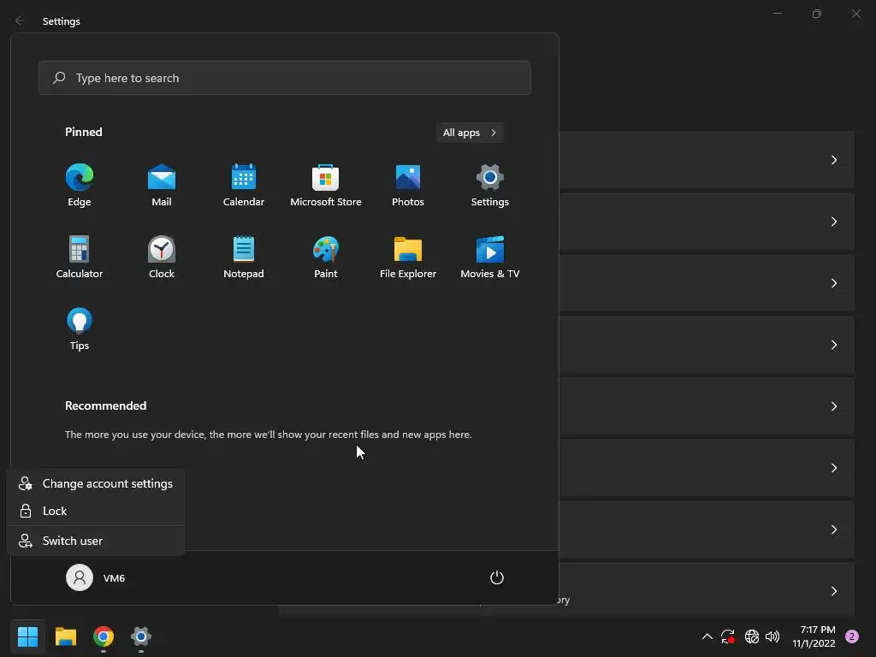Click the Pinned section heading
Screen dimensions: 876x657
(x=84, y=132)
